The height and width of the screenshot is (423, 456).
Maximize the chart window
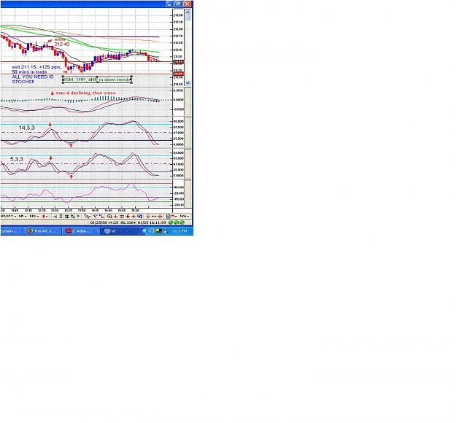178,4
